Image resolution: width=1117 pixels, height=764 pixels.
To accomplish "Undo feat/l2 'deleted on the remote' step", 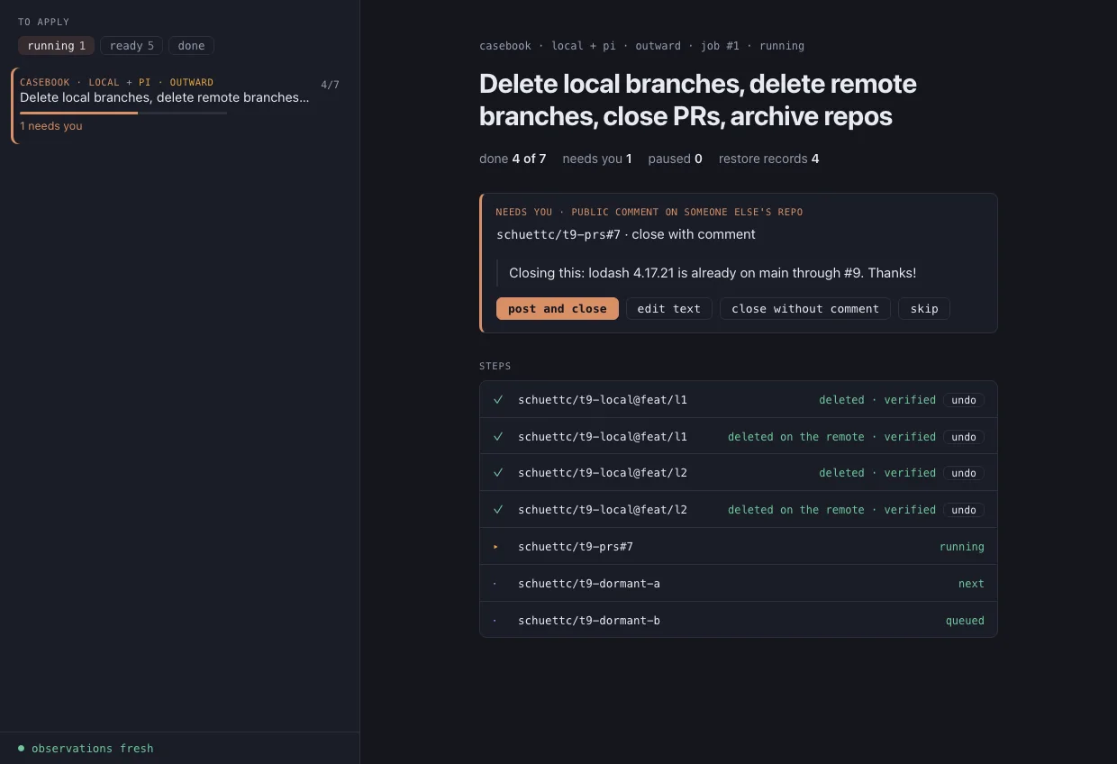I will (964, 510).
